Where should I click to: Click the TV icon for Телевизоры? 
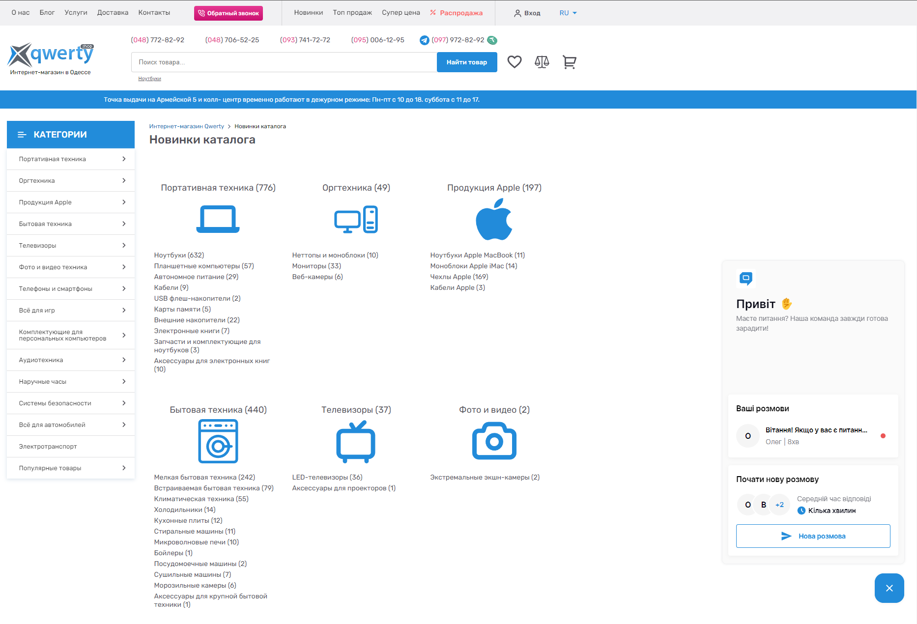[x=356, y=441]
